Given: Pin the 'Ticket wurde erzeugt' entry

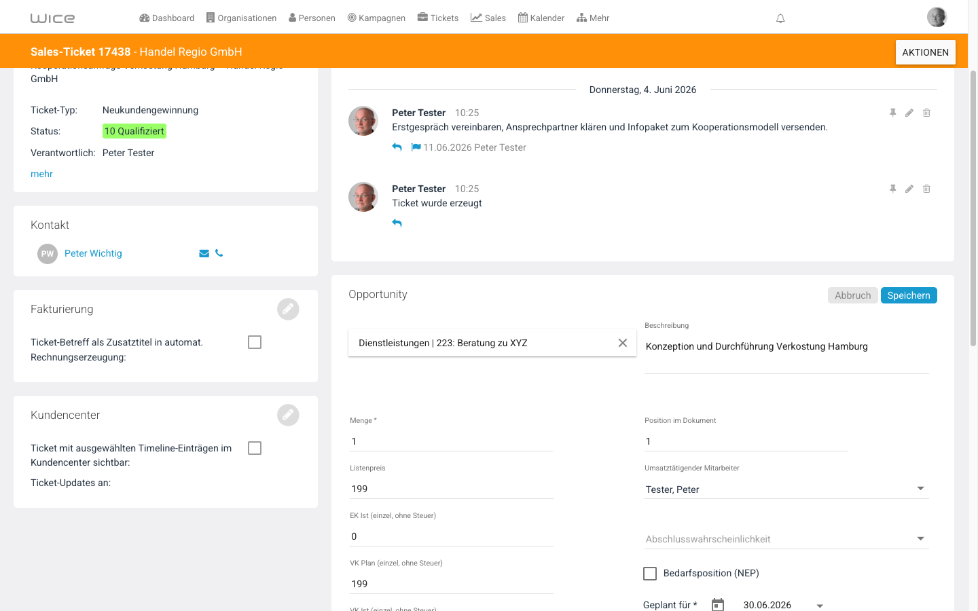Looking at the screenshot, I should point(893,189).
